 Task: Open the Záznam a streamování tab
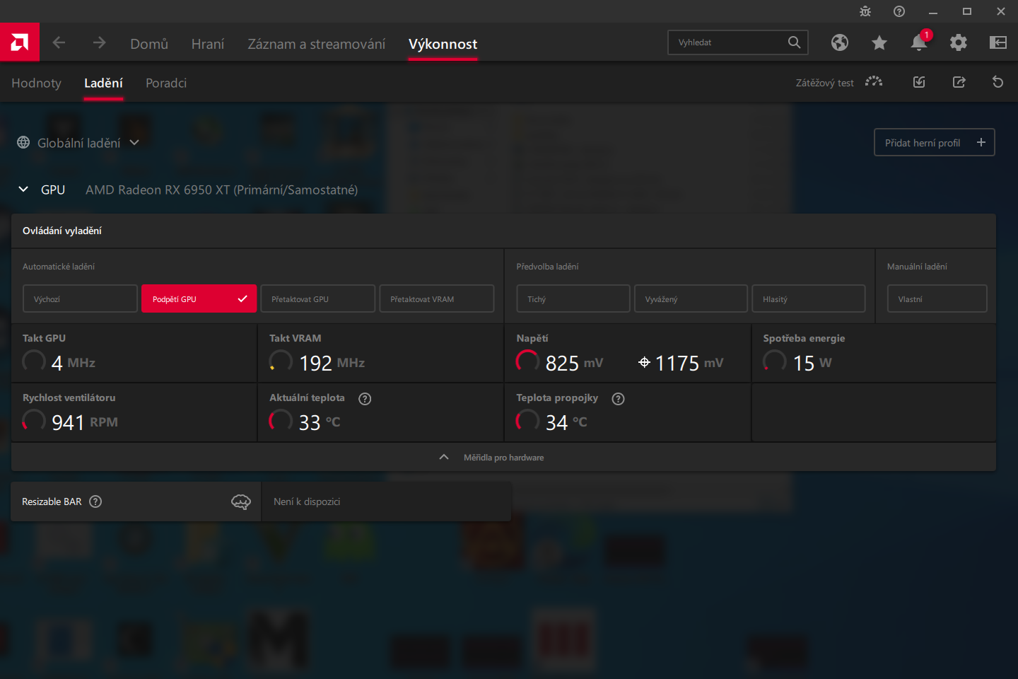pos(317,44)
